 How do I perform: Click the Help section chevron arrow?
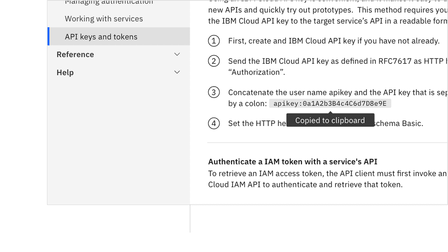click(177, 72)
